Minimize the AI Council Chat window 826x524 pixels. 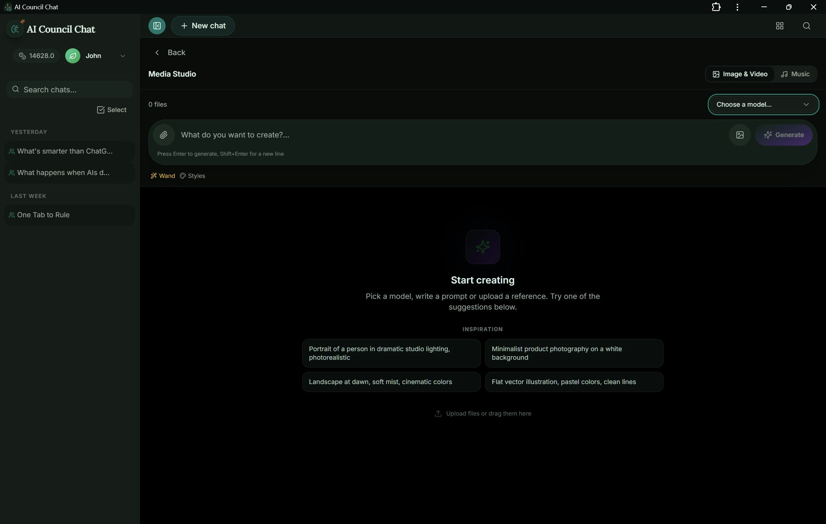pos(764,7)
